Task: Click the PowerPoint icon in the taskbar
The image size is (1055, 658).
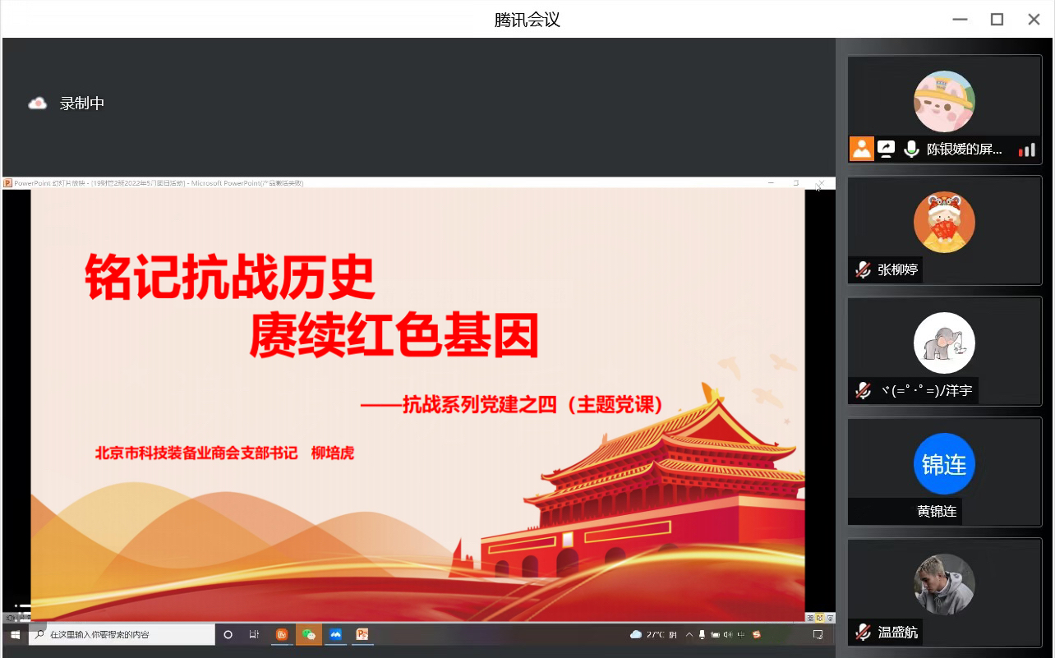Action: [x=362, y=634]
